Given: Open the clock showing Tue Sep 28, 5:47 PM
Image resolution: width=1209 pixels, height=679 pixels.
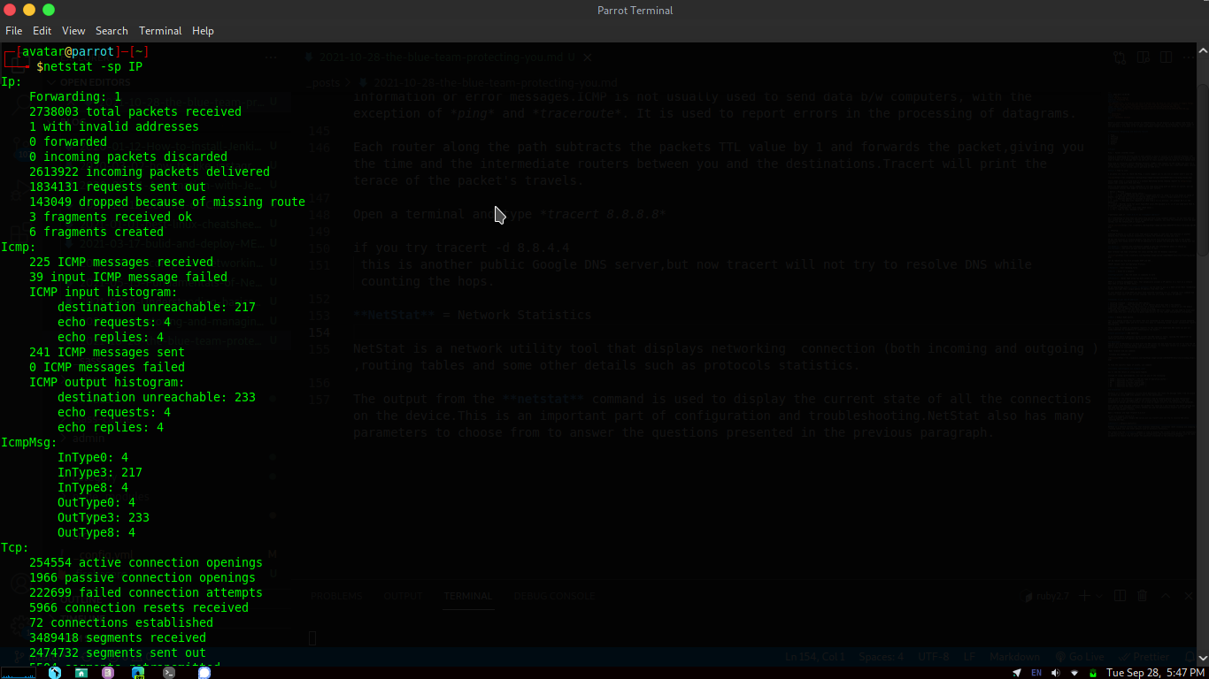Looking at the screenshot, I should pos(1155,672).
